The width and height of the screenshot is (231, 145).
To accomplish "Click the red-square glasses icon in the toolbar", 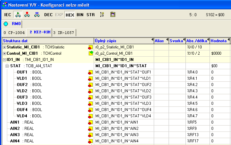I will tap(27, 14).
